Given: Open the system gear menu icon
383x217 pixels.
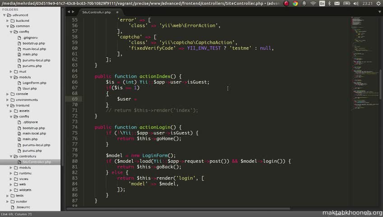Looking at the screenshot, I should pyautogui.click(x=378, y=4).
